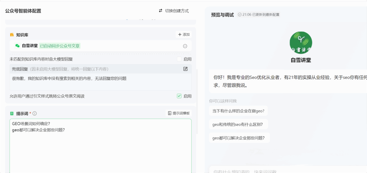Click 切换创建方式 button
Viewport: 367px width, 173px height.
coord(174,11)
